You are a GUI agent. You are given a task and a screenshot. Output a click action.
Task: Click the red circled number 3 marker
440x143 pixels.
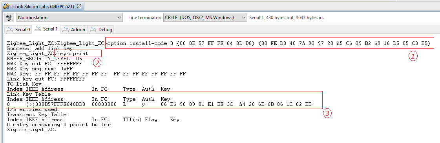[x=328, y=113]
